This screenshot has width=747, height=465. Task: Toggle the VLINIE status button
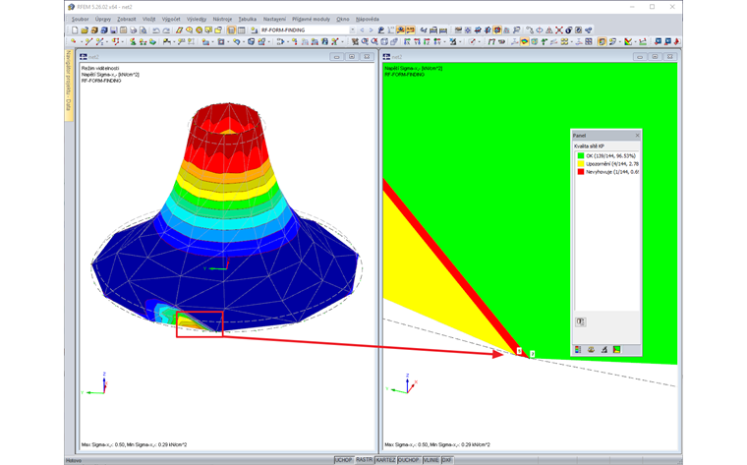click(x=431, y=460)
